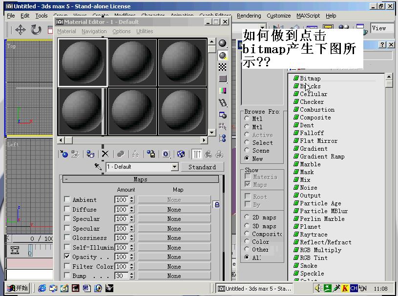The height and width of the screenshot is (296, 398).
Task: Click Assign Material to Selection icon
Action: coord(90,154)
